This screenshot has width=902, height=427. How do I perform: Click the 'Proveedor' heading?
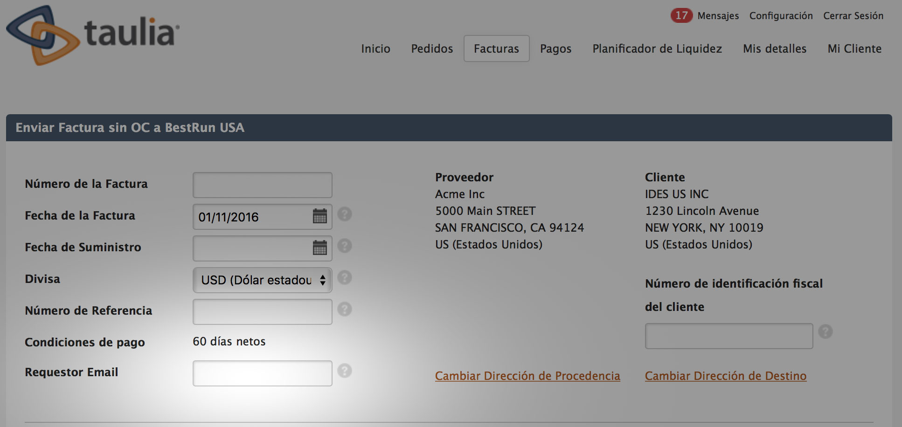tap(464, 177)
